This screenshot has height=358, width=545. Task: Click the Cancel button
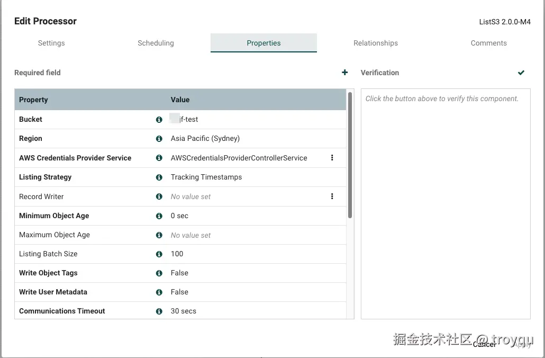point(484,345)
